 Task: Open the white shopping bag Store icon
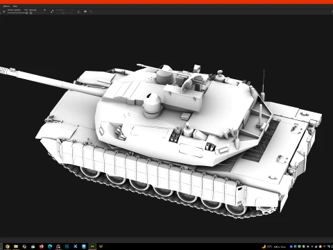33,247
